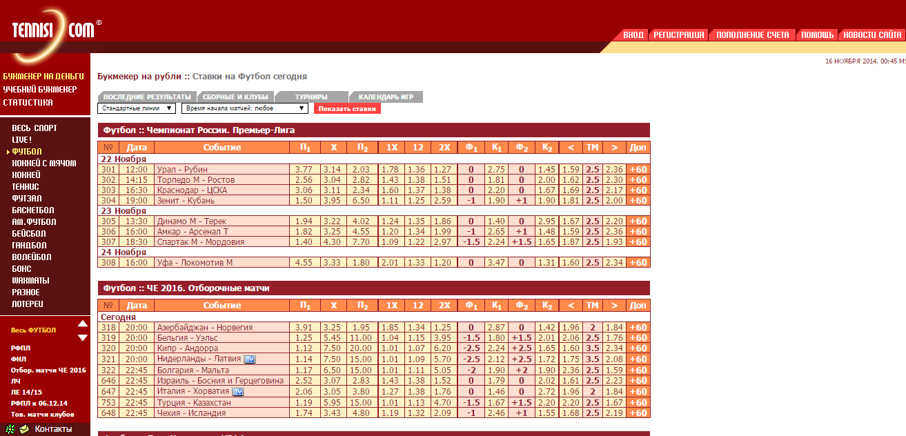The width and height of the screenshot is (906, 436).
Task: Open the Статистика link
Action: (x=28, y=103)
